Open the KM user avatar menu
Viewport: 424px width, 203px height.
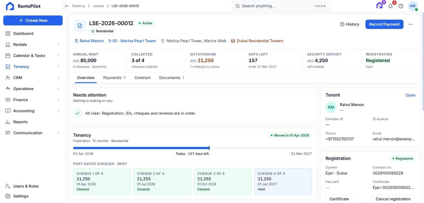413,6
